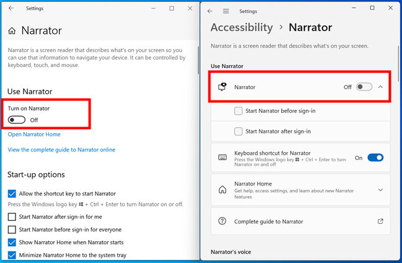This screenshot has height=263, width=402.
Task: Uncheck Show Narrator Home when Narrator starts
Action: click(x=12, y=243)
